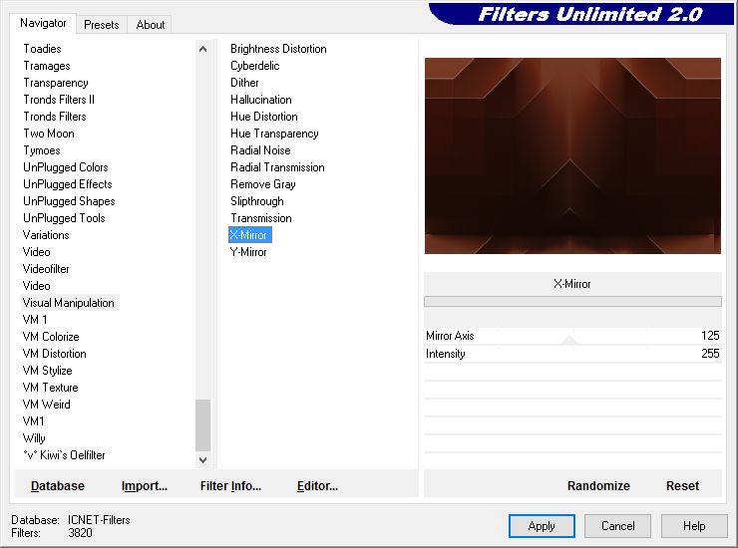Screen dimensions: 738x548
Task: Select Radial Transmission filter
Action: 277,167
